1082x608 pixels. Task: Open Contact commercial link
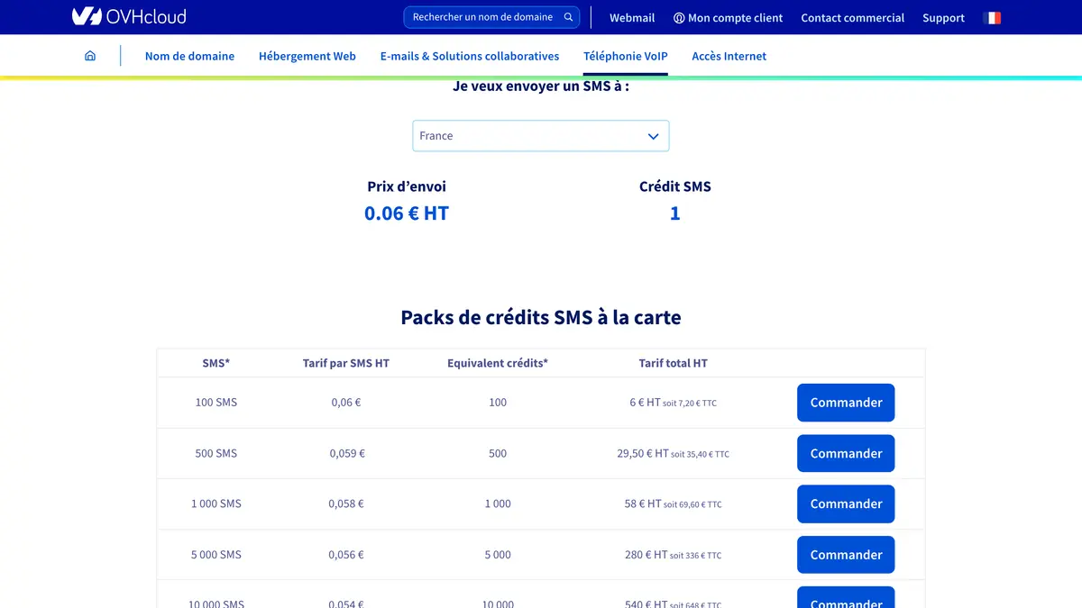[x=853, y=18]
